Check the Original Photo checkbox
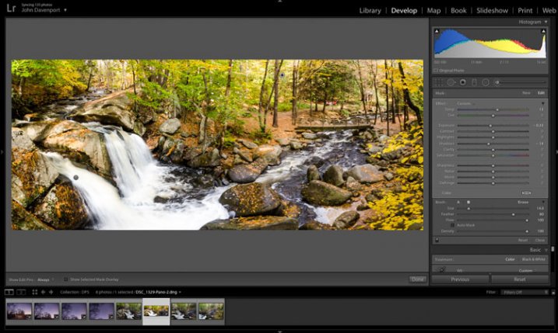This screenshot has height=333, width=558. [437, 71]
